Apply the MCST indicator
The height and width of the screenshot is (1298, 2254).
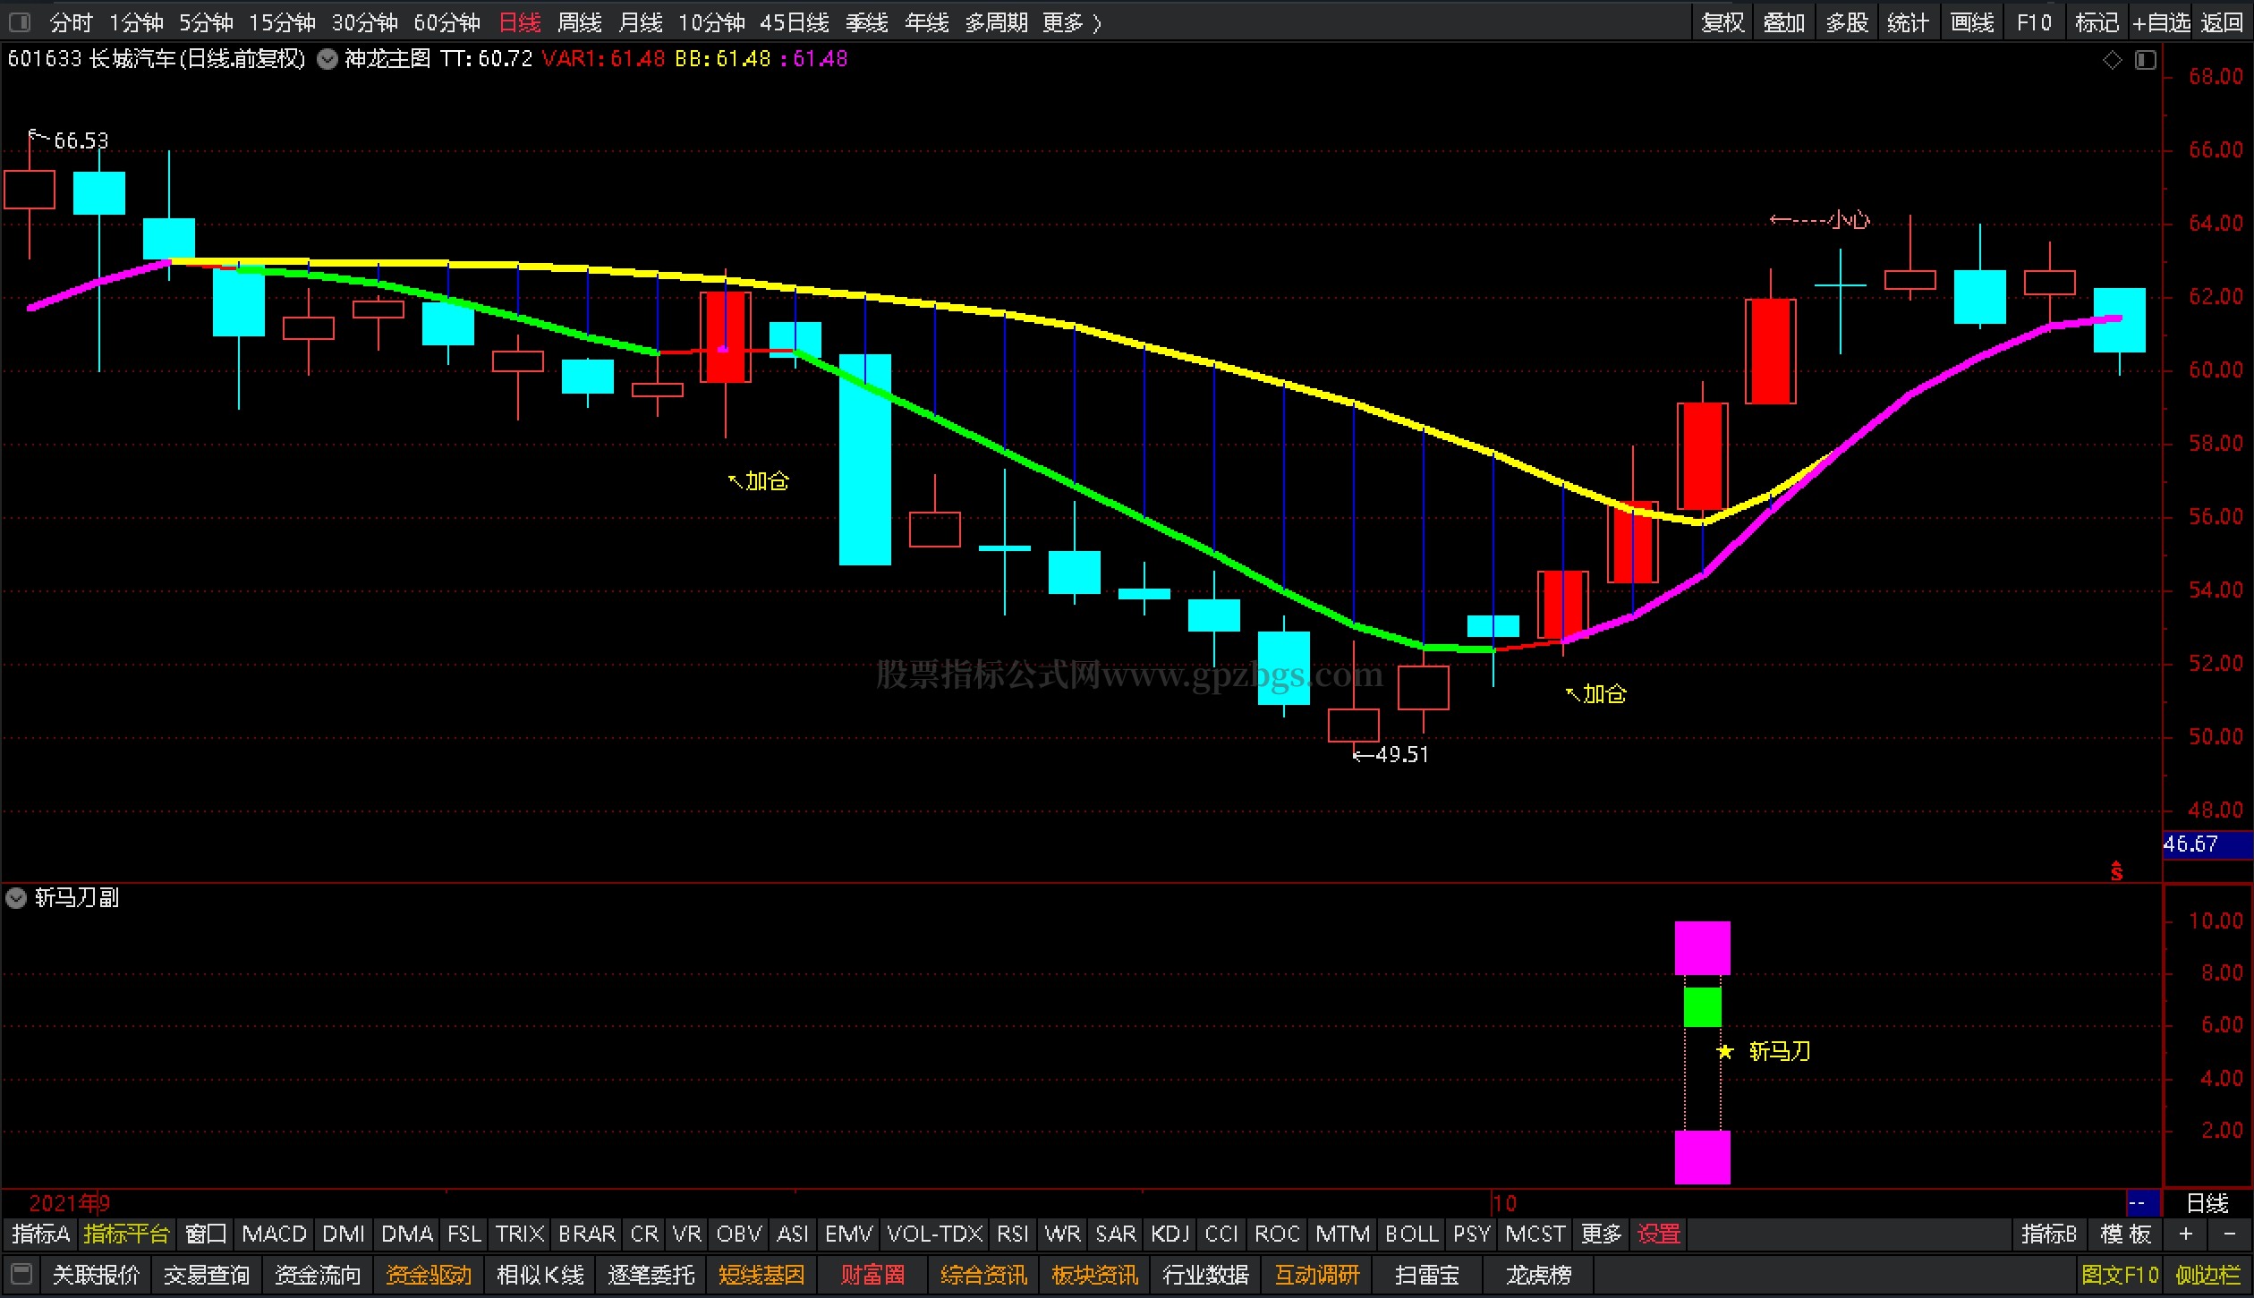(x=1535, y=1234)
